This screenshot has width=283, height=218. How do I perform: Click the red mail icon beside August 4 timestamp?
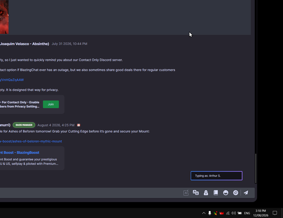(x=79, y=125)
